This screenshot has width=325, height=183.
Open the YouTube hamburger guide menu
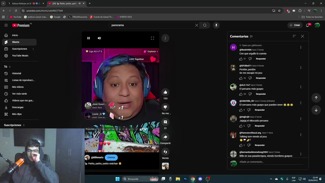[x=6, y=25]
